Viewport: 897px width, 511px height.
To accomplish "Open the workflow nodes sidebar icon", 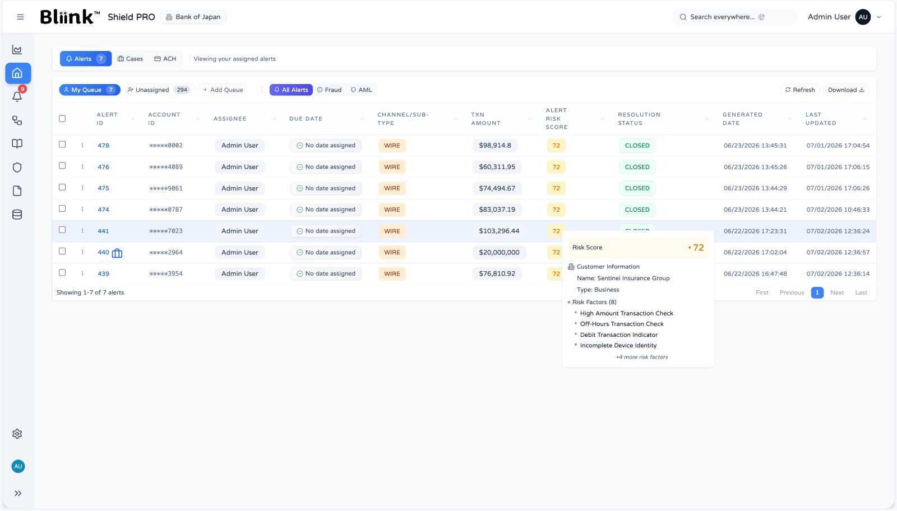I will click(x=17, y=120).
